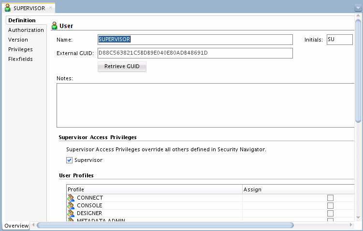This screenshot has width=363, height=231.
Task: Click the CONNECT profile icon
Action: point(71,198)
